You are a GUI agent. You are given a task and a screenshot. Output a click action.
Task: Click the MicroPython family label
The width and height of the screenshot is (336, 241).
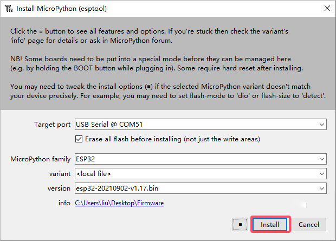(41, 159)
